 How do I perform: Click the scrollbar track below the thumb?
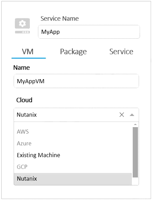point(135,181)
